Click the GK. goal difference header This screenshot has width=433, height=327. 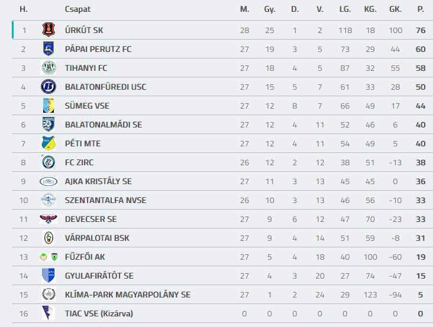pos(395,9)
